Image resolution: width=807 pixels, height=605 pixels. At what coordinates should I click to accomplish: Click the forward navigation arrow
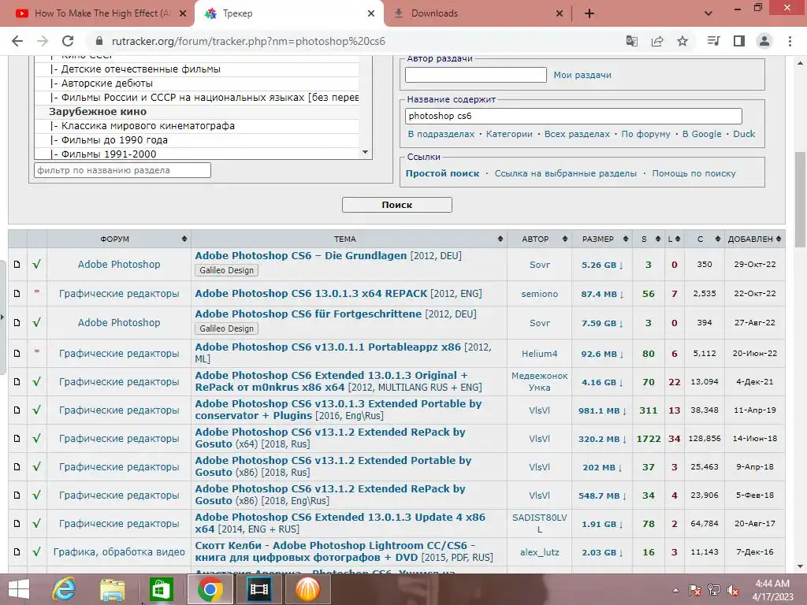tap(43, 41)
